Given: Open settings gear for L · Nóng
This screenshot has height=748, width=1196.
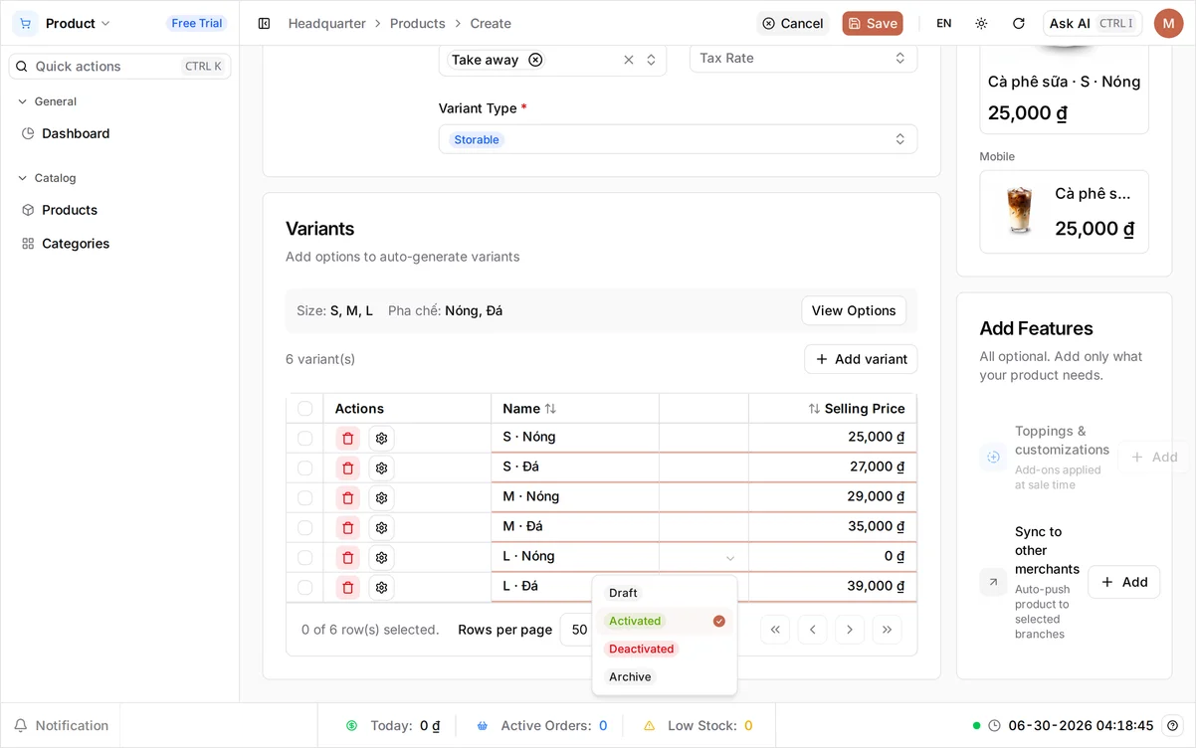Looking at the screenshot, I should (381, 557).
